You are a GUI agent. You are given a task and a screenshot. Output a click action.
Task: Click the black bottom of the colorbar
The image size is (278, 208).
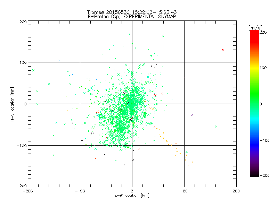(x=254, y=174)
